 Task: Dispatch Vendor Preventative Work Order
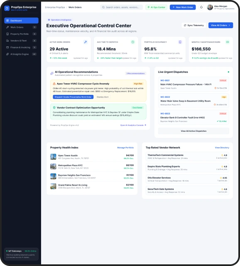pos(73,97)
